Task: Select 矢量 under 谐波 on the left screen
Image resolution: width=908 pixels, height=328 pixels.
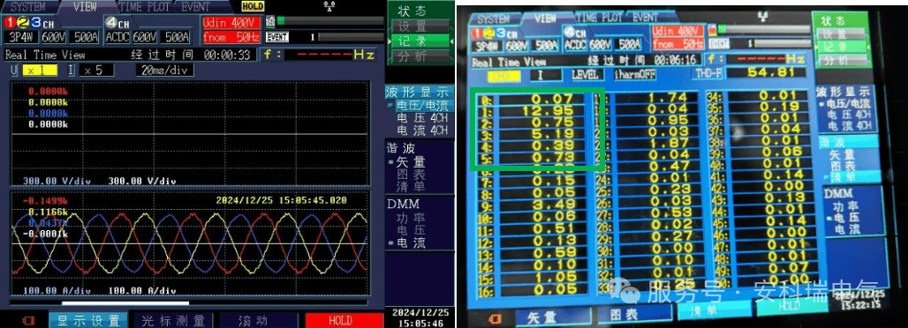Action: tap(411, 162)
